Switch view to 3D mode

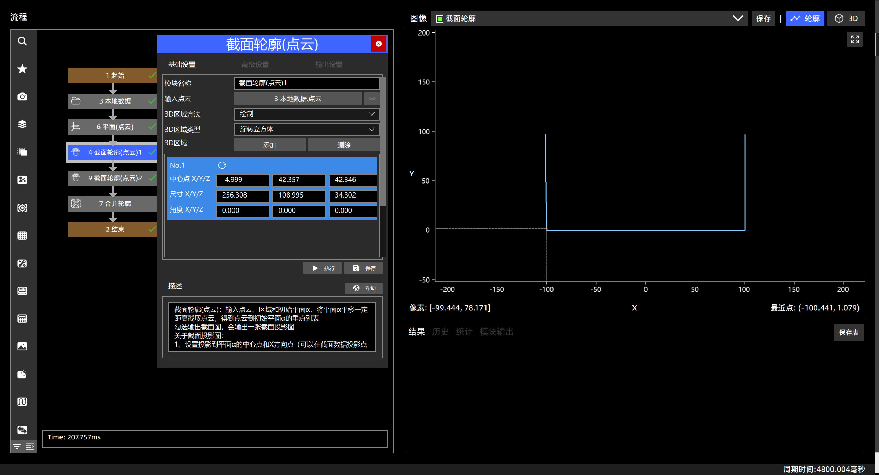pyautogui.click(x=846, y=18)
